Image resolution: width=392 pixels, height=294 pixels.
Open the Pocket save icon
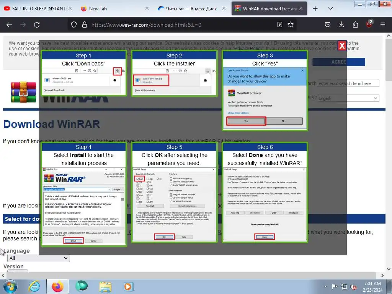[x=328, y=24]
